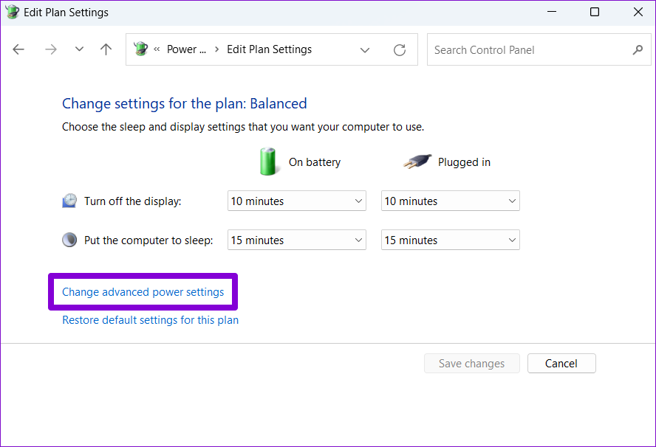Click the Cancel button

pos(561,363)
